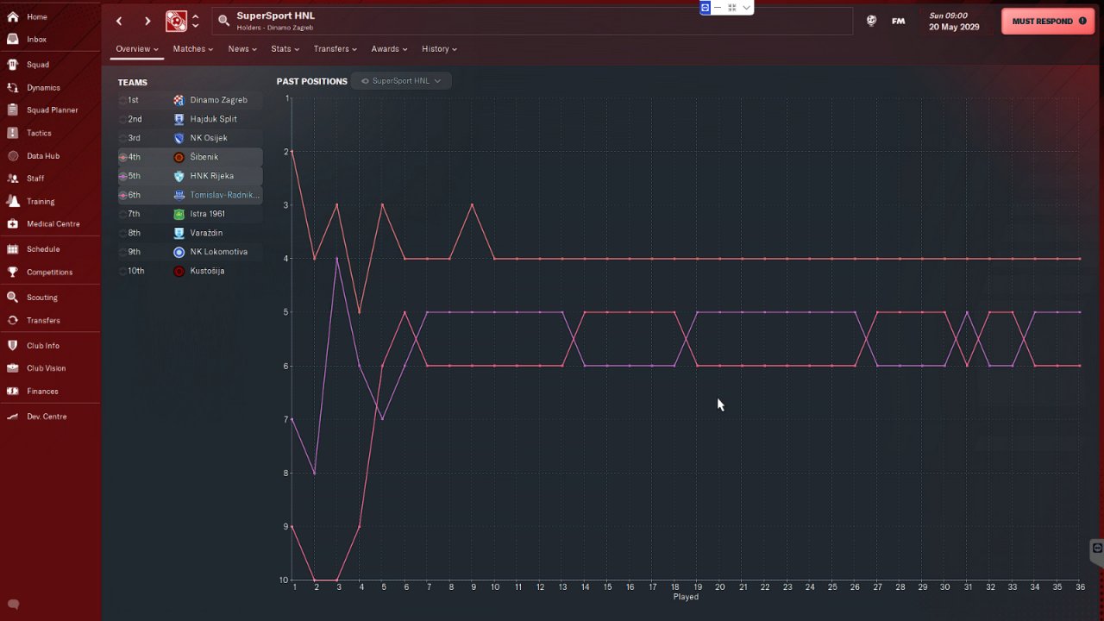Open the Home screen icon in sidebar

coord(13,16)
